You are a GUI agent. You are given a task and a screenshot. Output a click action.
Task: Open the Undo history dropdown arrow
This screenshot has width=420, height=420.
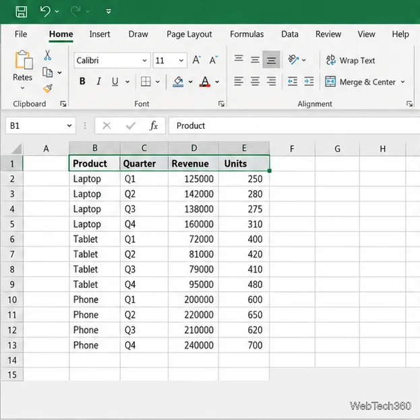57,11
